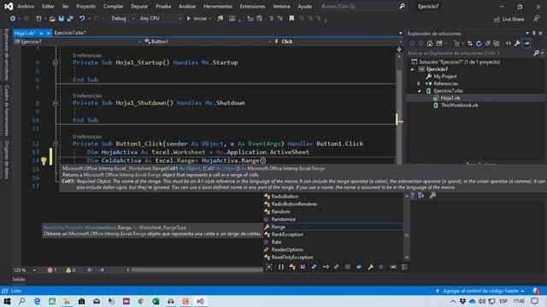Open the Herramientas menu
This screenshot has width=547, height=307.
(218, 7)
